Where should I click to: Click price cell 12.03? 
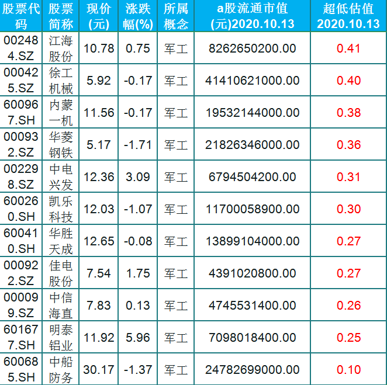click(x=99, y=209)
